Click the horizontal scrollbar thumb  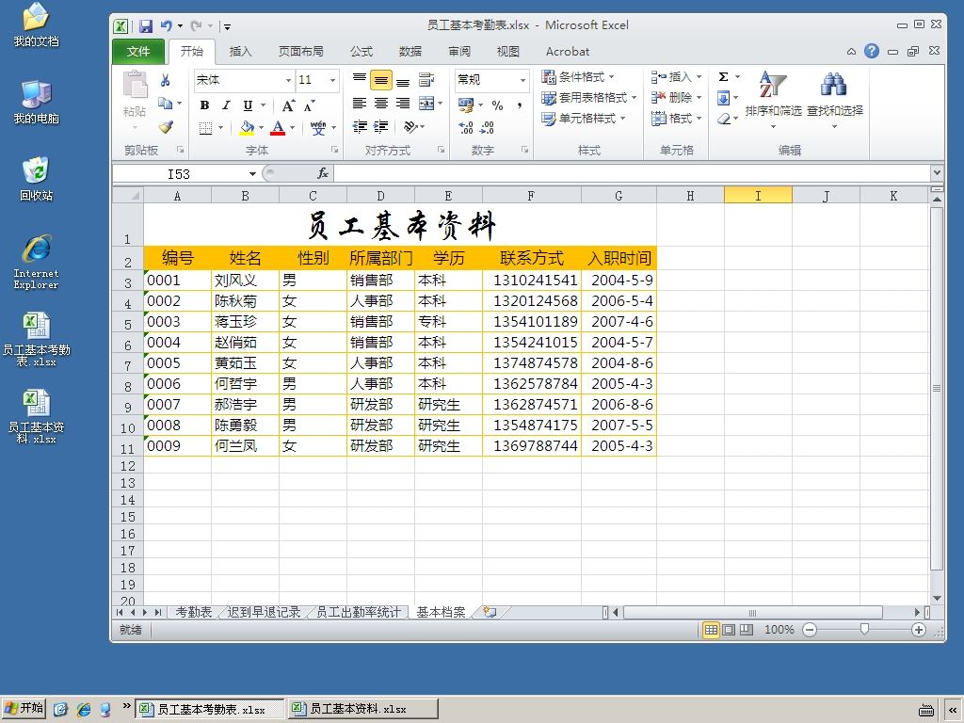(x=752, y=612)
